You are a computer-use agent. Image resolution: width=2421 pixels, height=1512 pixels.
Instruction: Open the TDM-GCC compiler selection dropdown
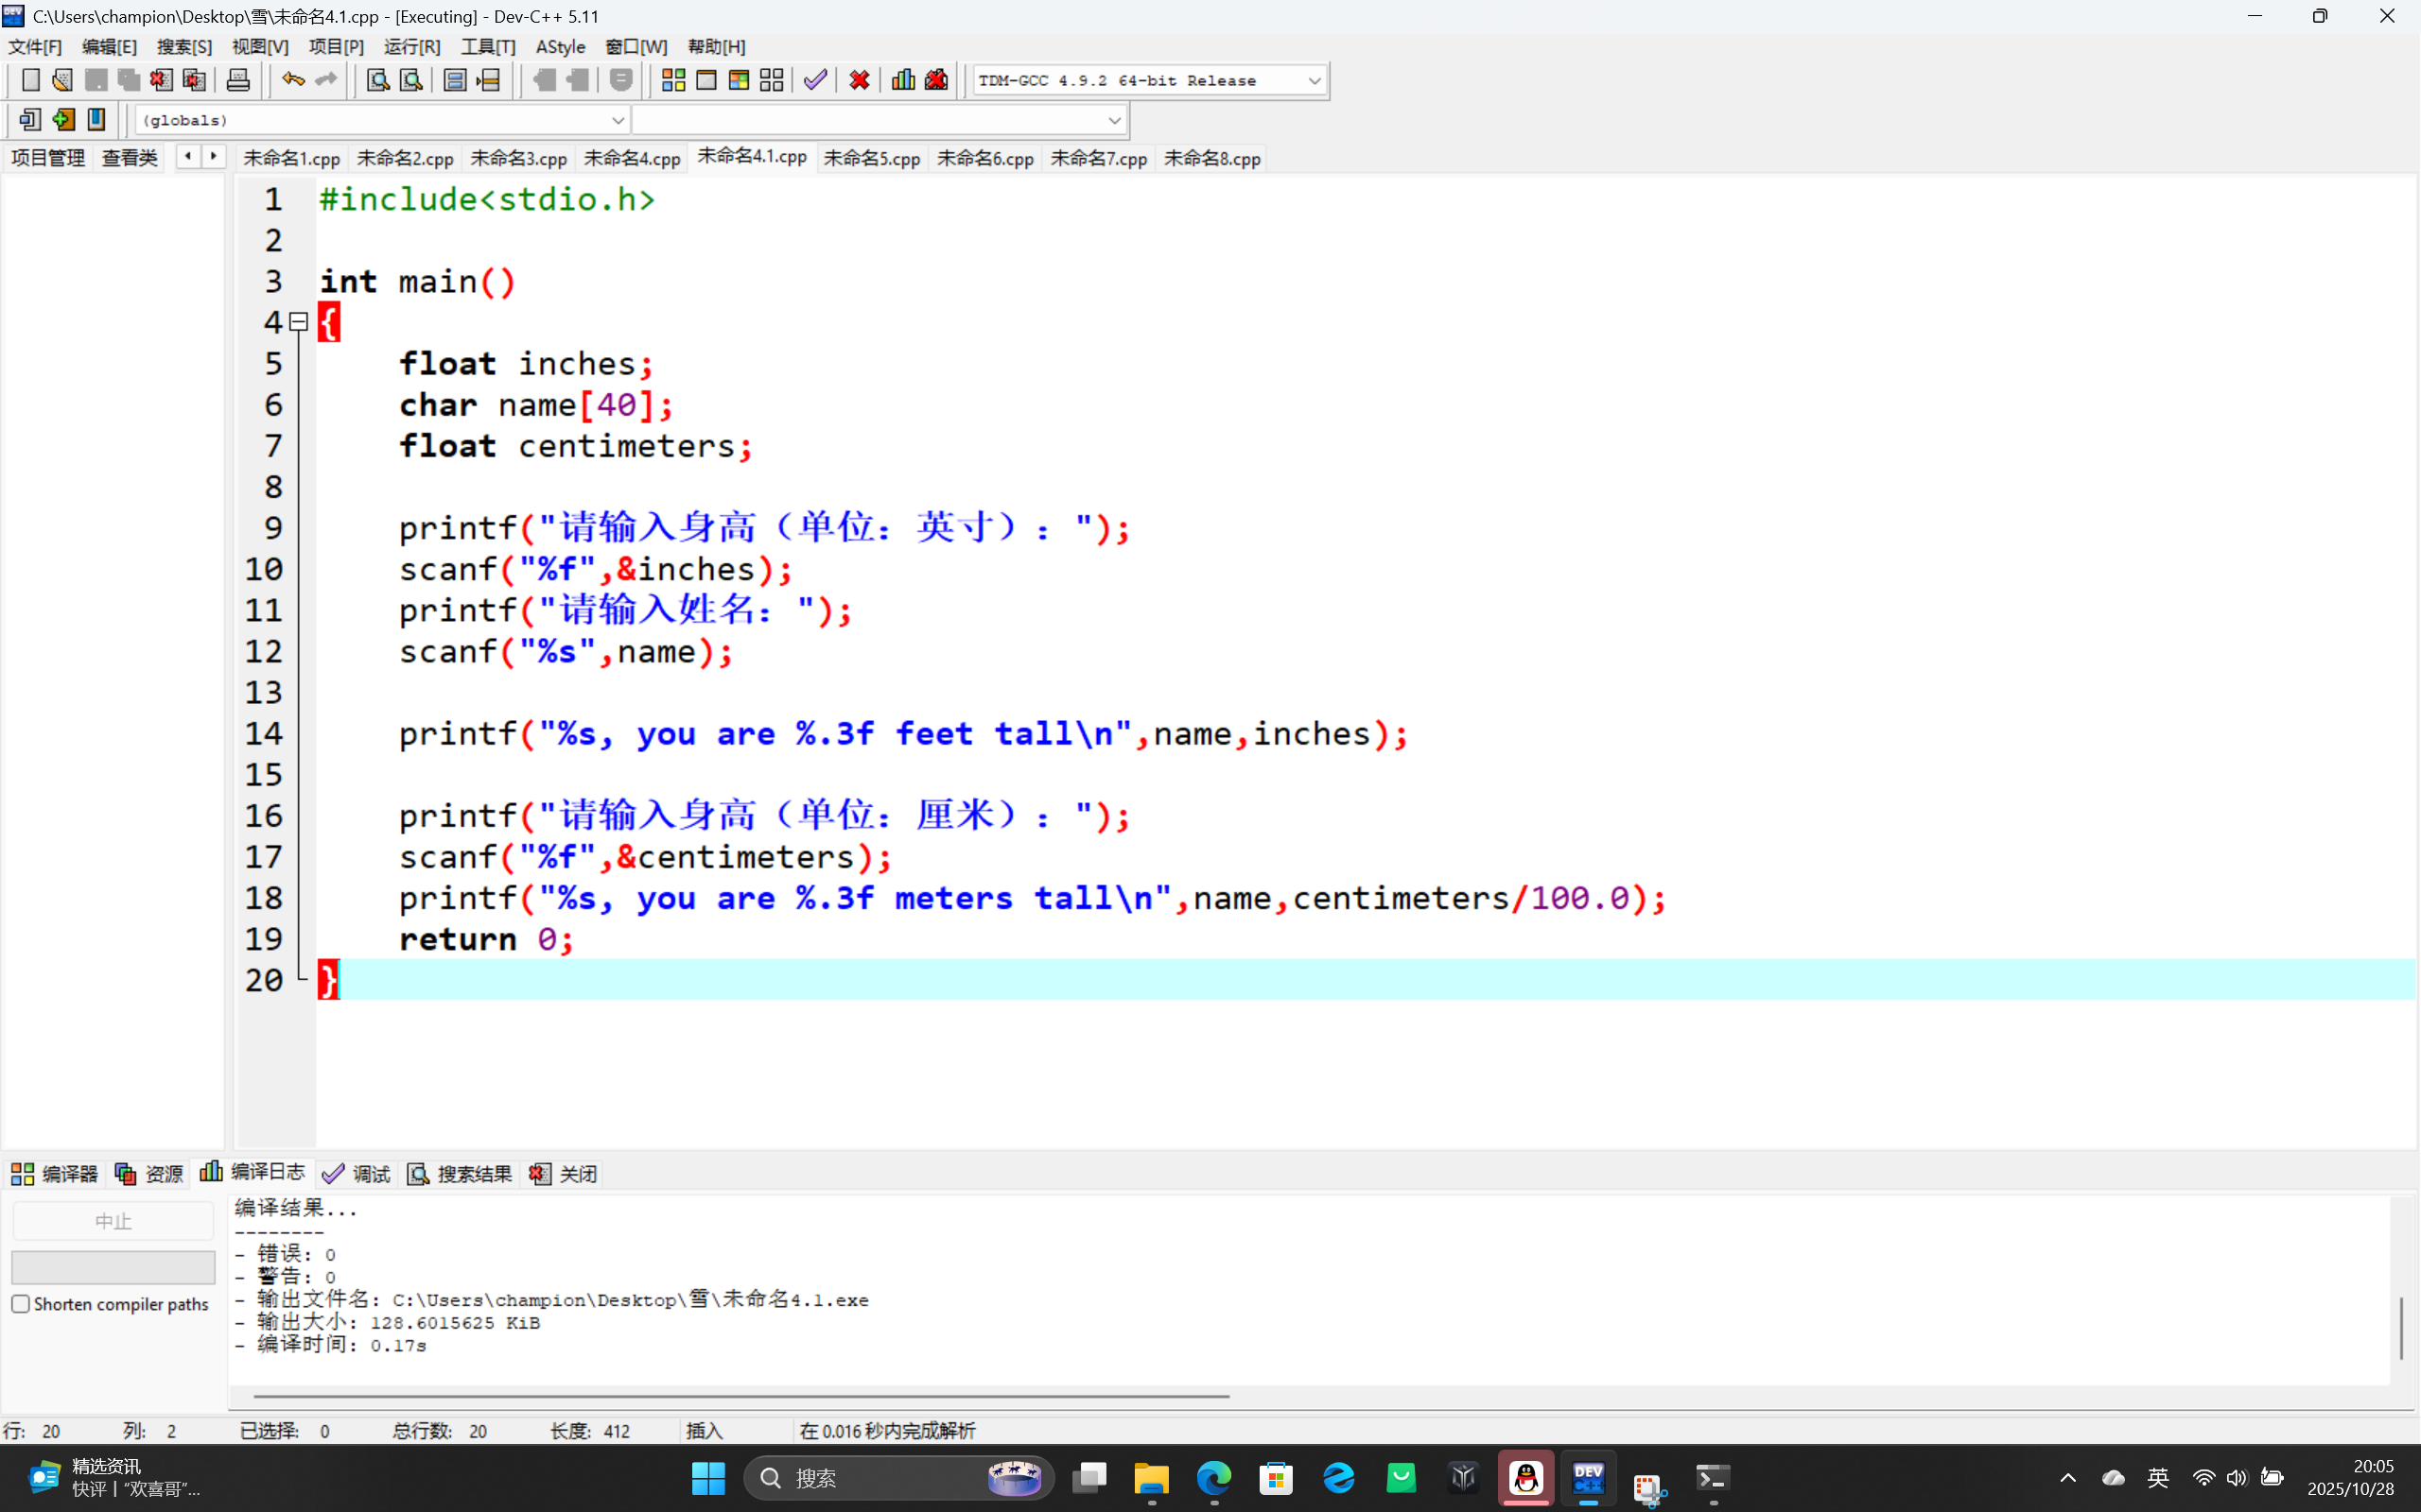(1314, 81)
